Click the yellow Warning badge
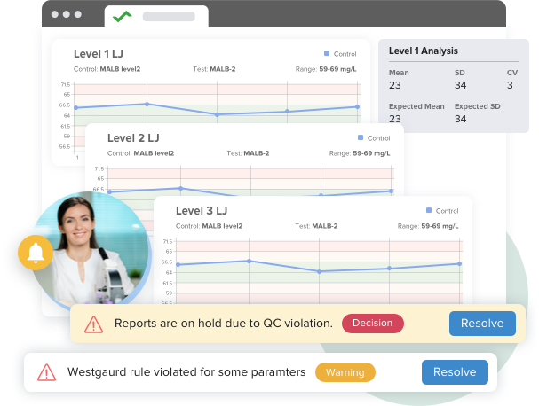Screen dimensions: 539x406 pyautogui.click(x=345, y=372)
